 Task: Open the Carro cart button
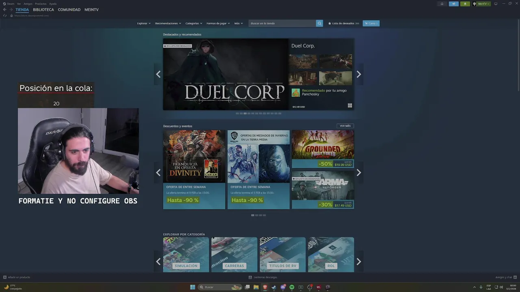[x=371, y=24]
